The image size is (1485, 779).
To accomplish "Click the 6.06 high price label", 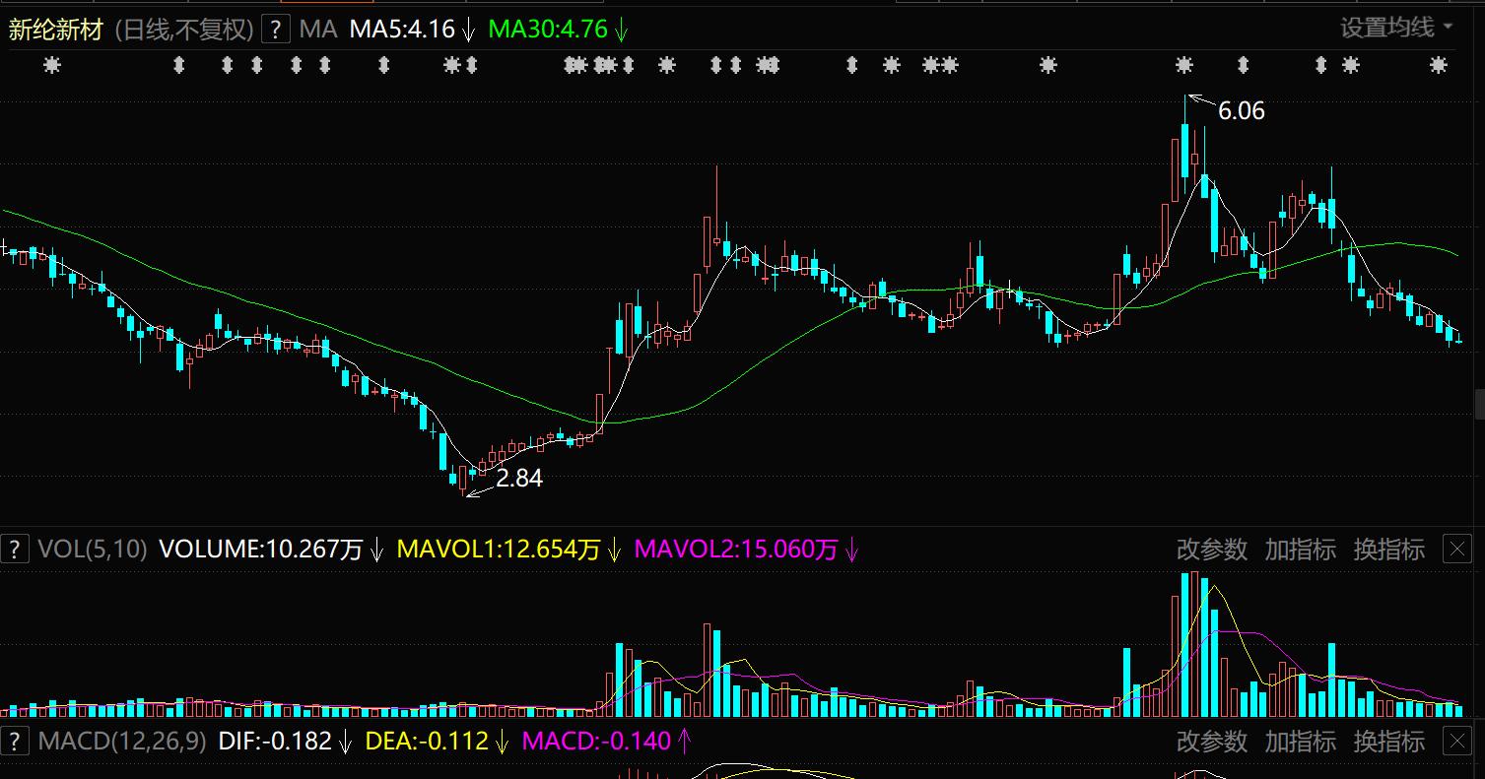I will (1241, 111).
